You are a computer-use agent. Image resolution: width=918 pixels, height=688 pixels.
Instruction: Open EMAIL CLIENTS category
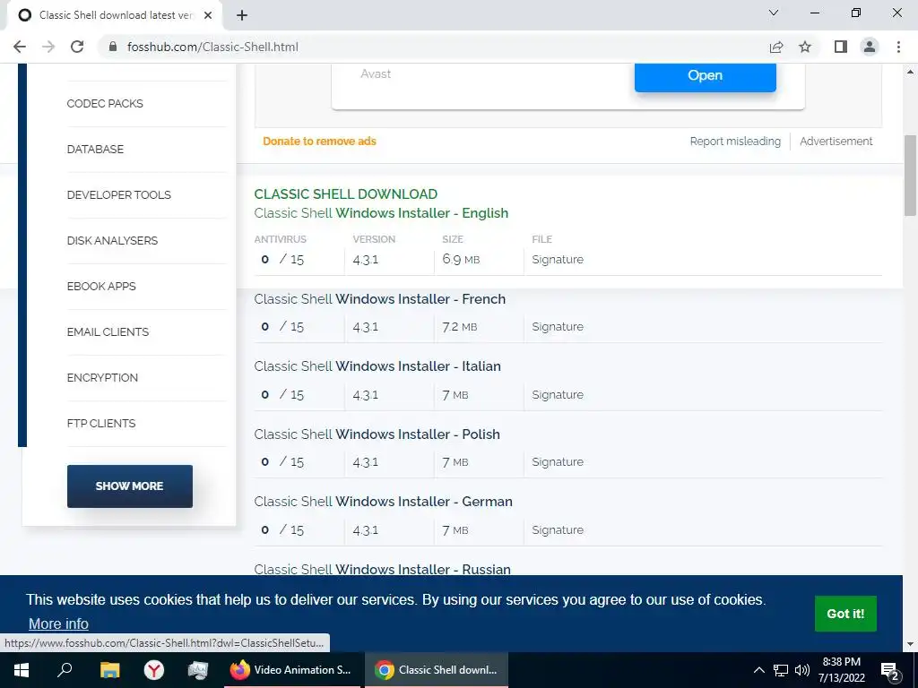click(x=108, y=331)
